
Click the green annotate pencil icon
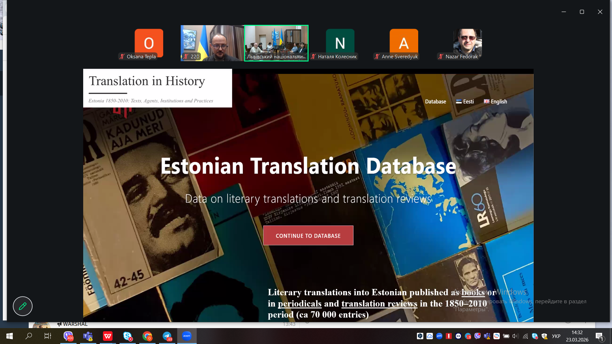click(x=23, y=306)
